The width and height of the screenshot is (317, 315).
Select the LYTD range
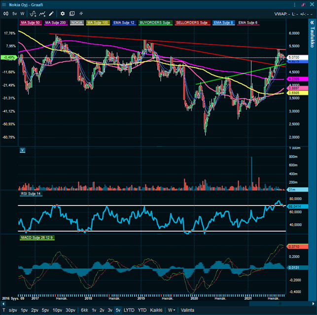click(129, 310)
